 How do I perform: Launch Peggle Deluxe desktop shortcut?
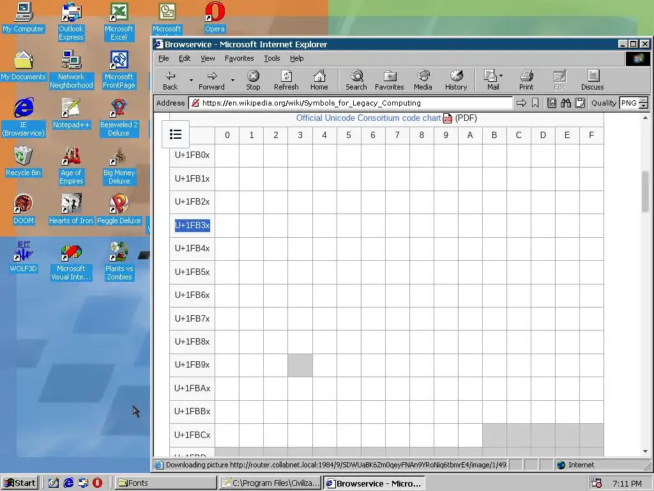point(119,209)
